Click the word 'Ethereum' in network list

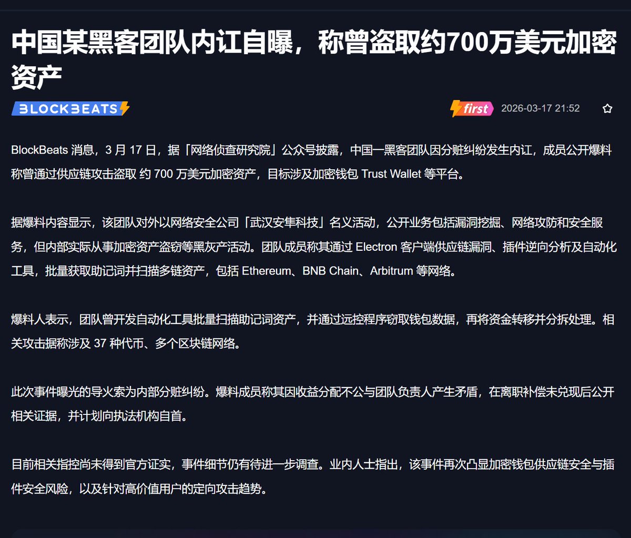(x=267, y=271)
